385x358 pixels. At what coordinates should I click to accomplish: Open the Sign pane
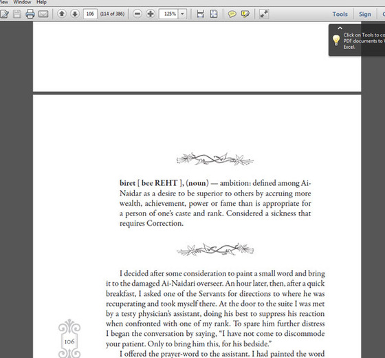365,14
